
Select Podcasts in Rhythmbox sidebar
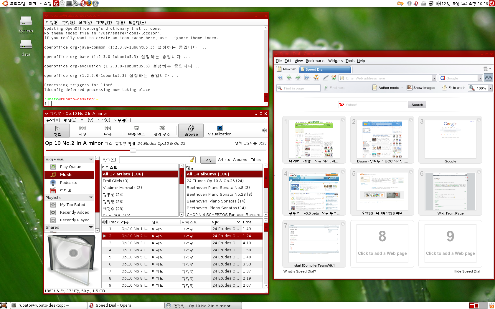pos(69,182)
